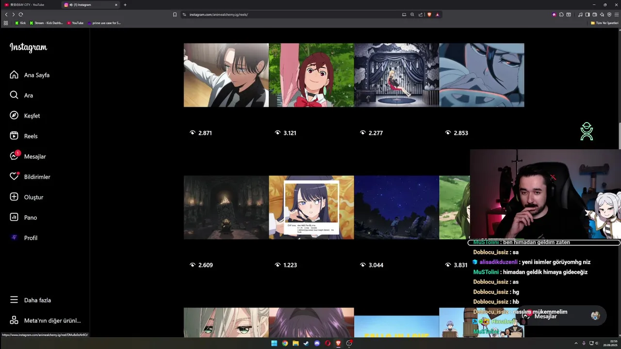Open Brave VPN shield icon
The height and width of the screenshot is (349, 621).
coord(609,15)
